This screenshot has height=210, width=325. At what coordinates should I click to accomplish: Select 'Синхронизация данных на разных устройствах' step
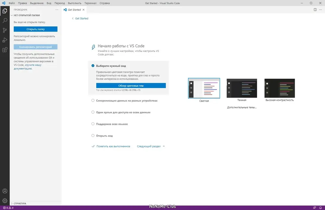(127, 101)
